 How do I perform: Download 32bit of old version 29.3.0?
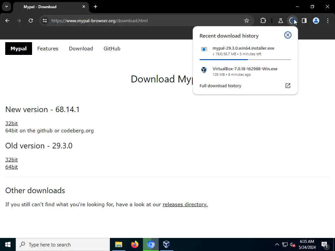[x=11, y=159]
